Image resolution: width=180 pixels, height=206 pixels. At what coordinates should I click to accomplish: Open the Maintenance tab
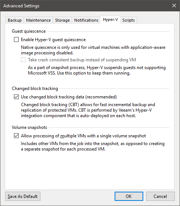(x=38, y=20)
